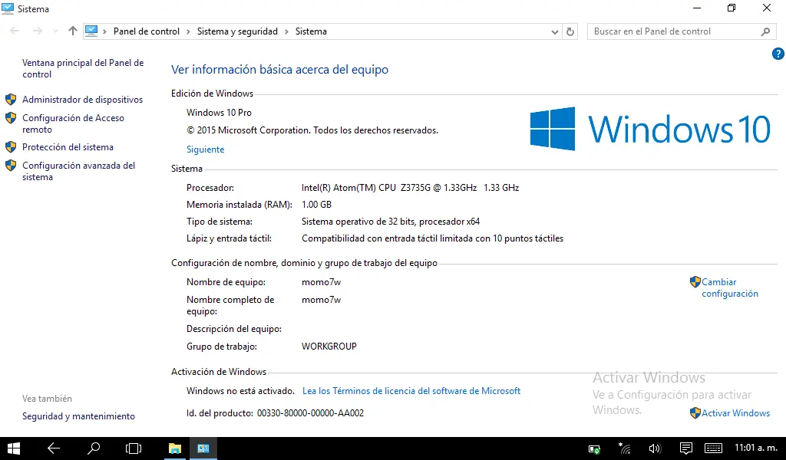Restore down the Sistema window

[732, 8]
